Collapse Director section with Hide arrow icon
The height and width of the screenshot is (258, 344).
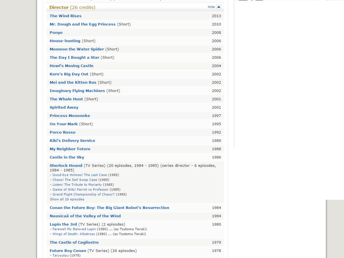219,7
